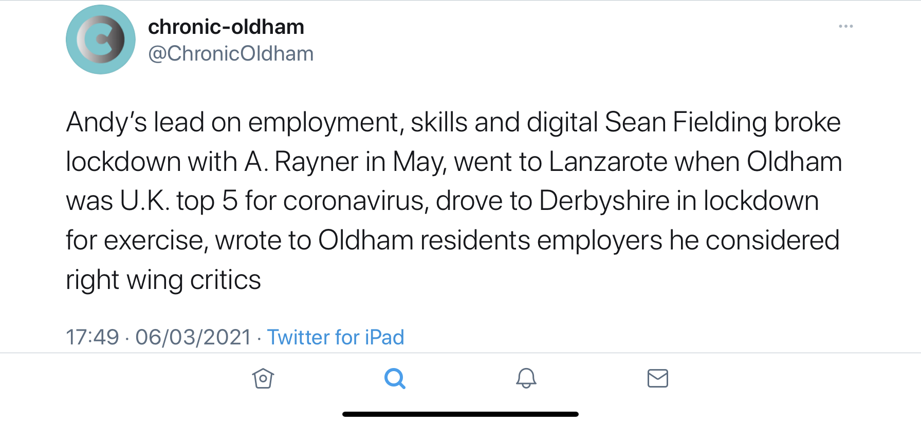The image size is (921, 425).
Task: Click 'right wing critics' tweet line
Action: point(163,280)
